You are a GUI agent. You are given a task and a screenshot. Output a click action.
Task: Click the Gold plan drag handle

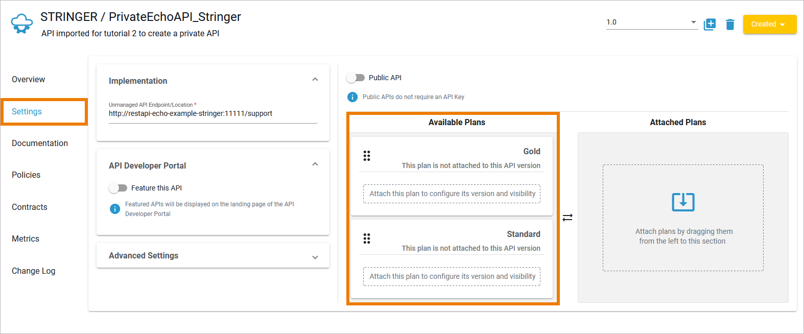point(367,156)
